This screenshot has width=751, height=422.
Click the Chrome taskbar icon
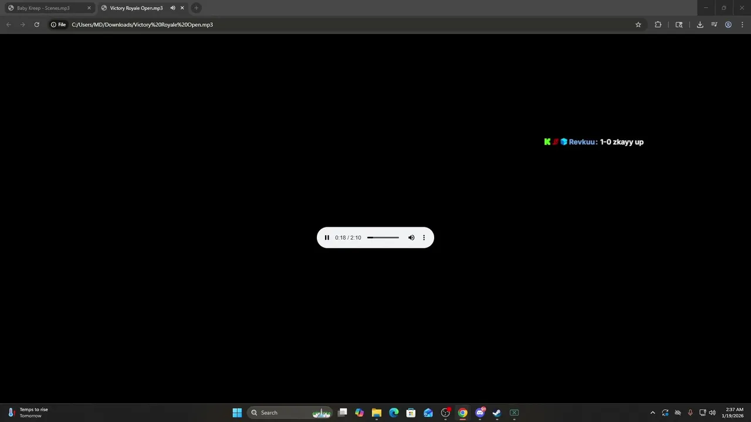(462, 413)
